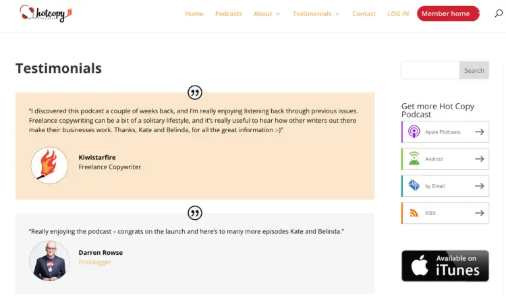Focus the sidebar search input field
506x296 pixels.
click(x=430, y=70)
